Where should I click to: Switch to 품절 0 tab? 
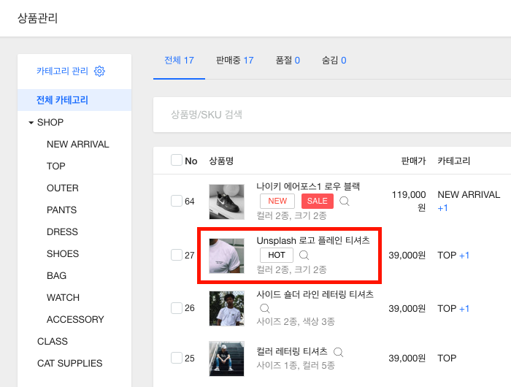[x=288, y=61]
